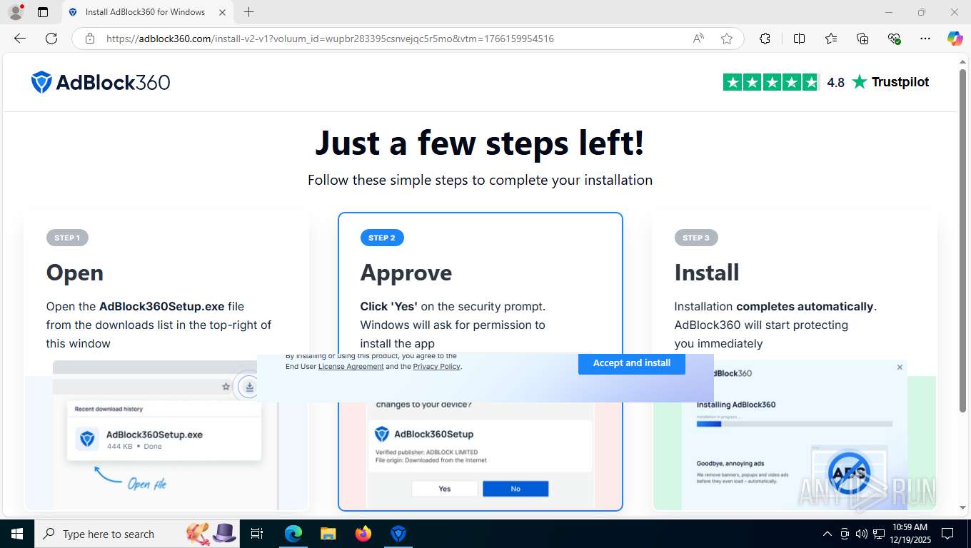971x548 pixels.
Task: Open a new browser tab
Action: (x=248, y=12)
